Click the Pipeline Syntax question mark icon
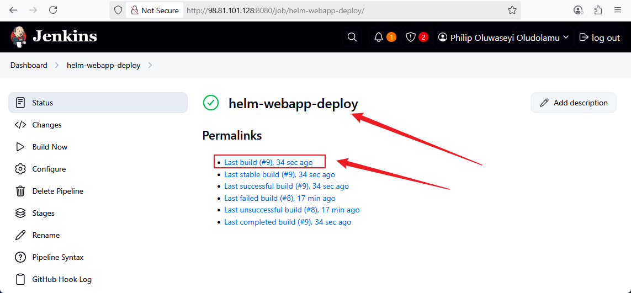The width and height of the screenshot is (631, 293). click(20, 257)
